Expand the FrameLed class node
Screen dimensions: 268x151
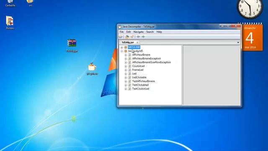coord(126,70)
